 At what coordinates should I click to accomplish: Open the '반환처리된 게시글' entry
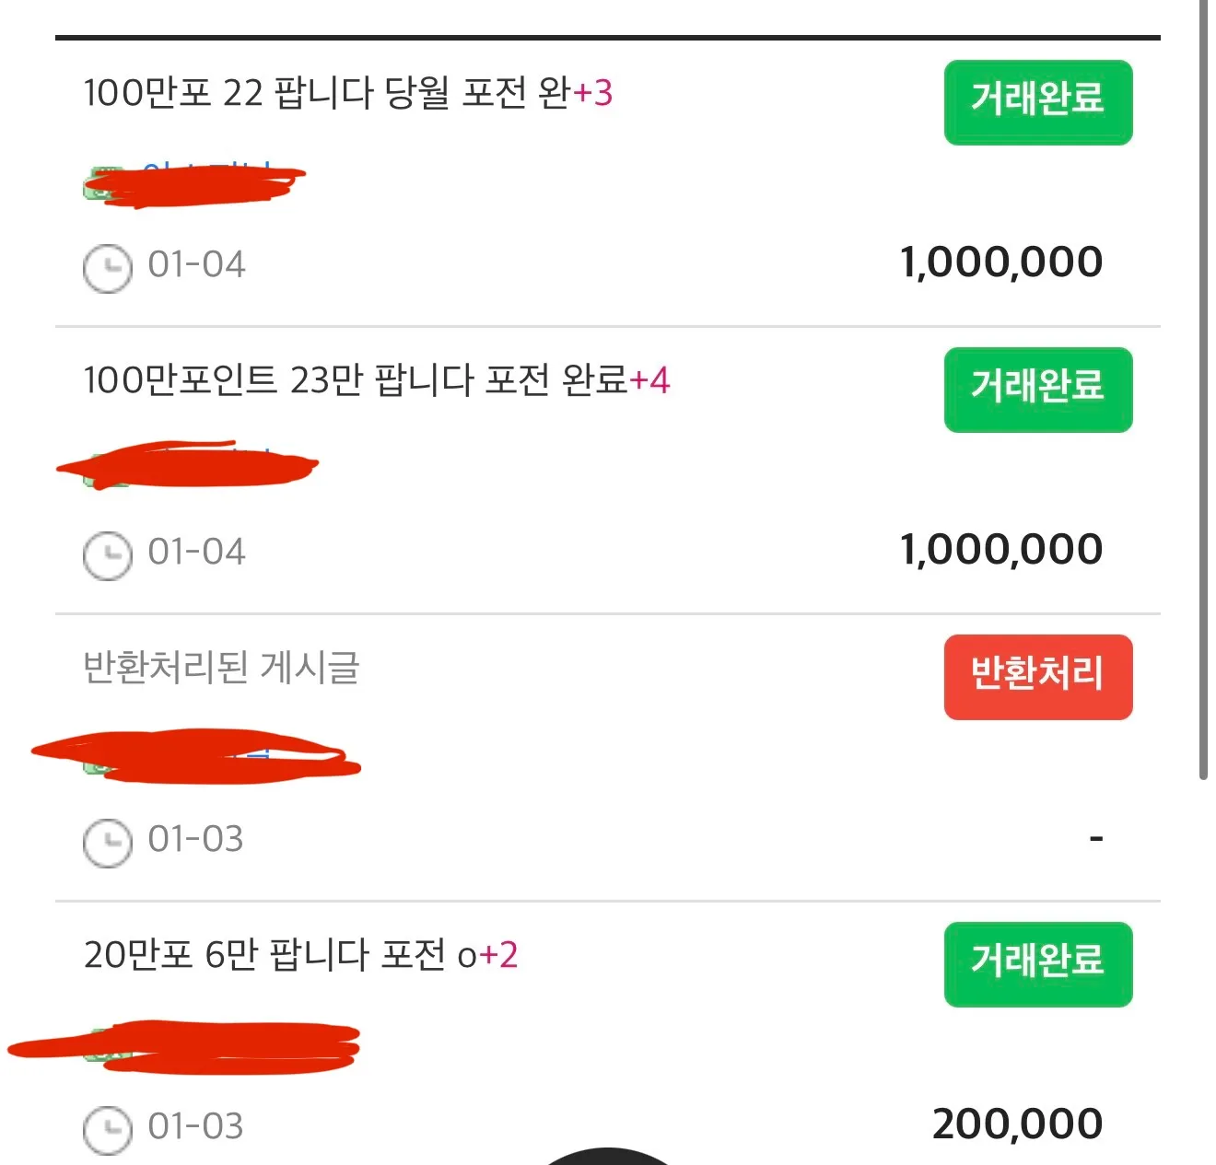221,668
